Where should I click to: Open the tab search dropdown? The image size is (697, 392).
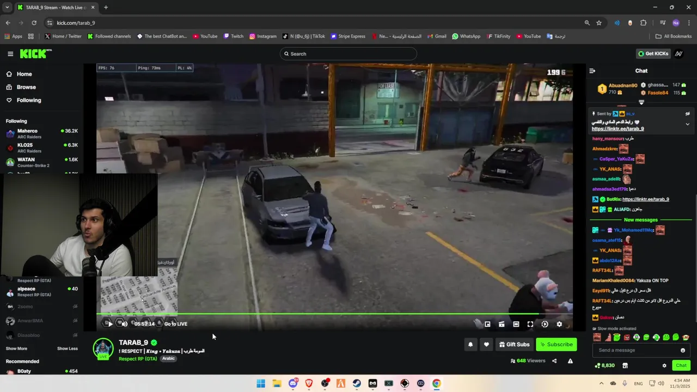7,8
